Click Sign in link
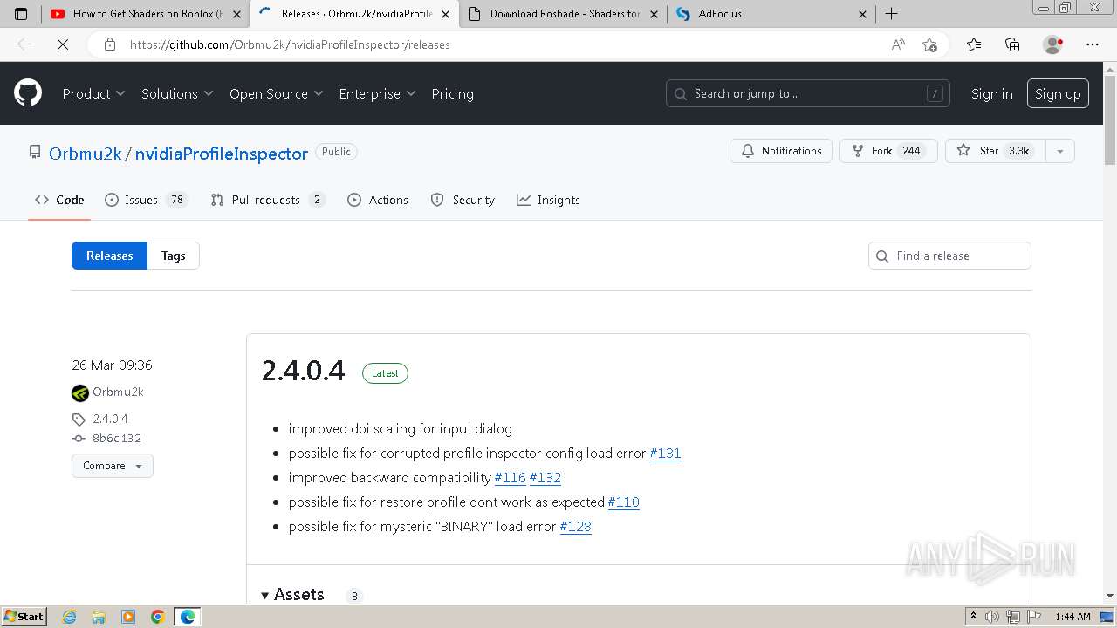The height and width of the screenshot is (628, 1117). click(992, 93)
